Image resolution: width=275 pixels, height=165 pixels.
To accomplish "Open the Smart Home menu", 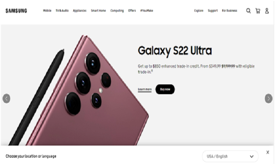I will [98, 11].
